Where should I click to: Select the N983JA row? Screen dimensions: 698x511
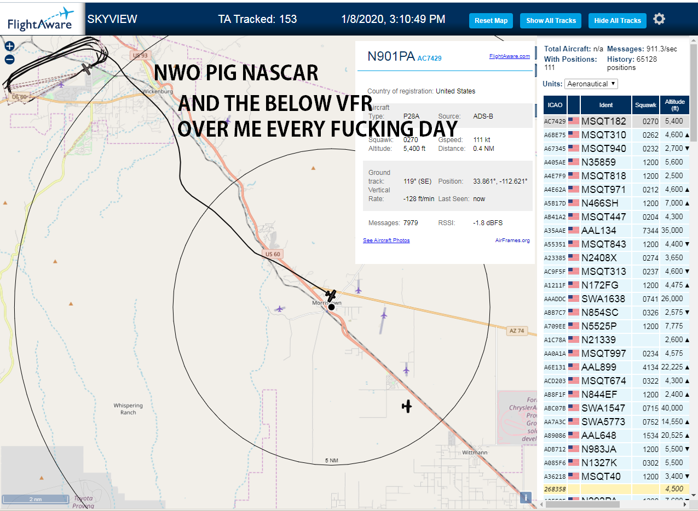(x=616, y=449)
